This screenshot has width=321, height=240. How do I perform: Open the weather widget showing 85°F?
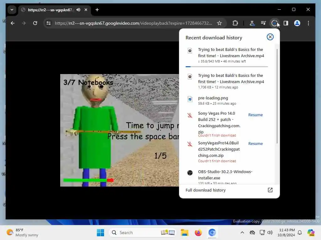pyautogui.click(x=22, y=232)
